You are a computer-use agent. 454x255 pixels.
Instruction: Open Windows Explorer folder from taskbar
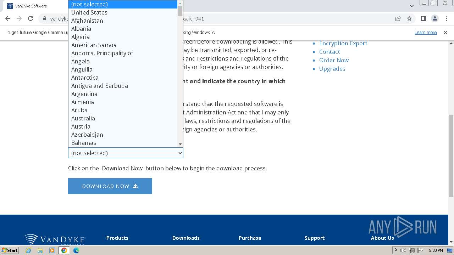[40, 250]
